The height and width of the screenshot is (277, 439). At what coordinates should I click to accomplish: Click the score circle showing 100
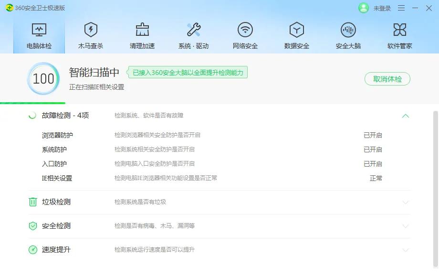tap(43, 78)
